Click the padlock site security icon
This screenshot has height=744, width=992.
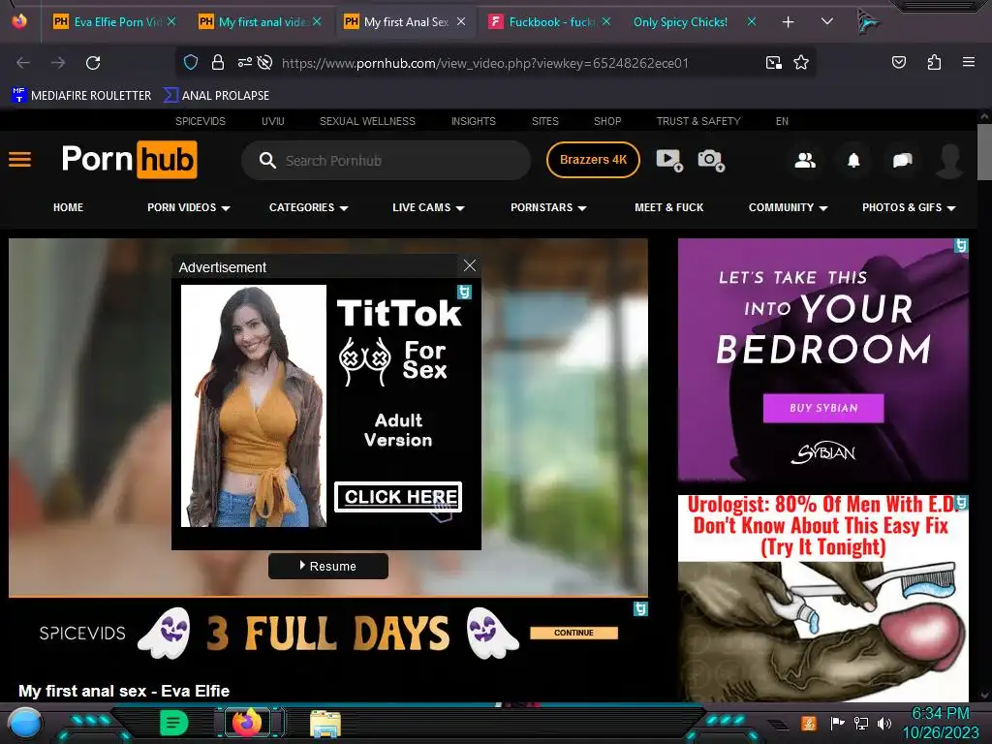pos(218,63)
